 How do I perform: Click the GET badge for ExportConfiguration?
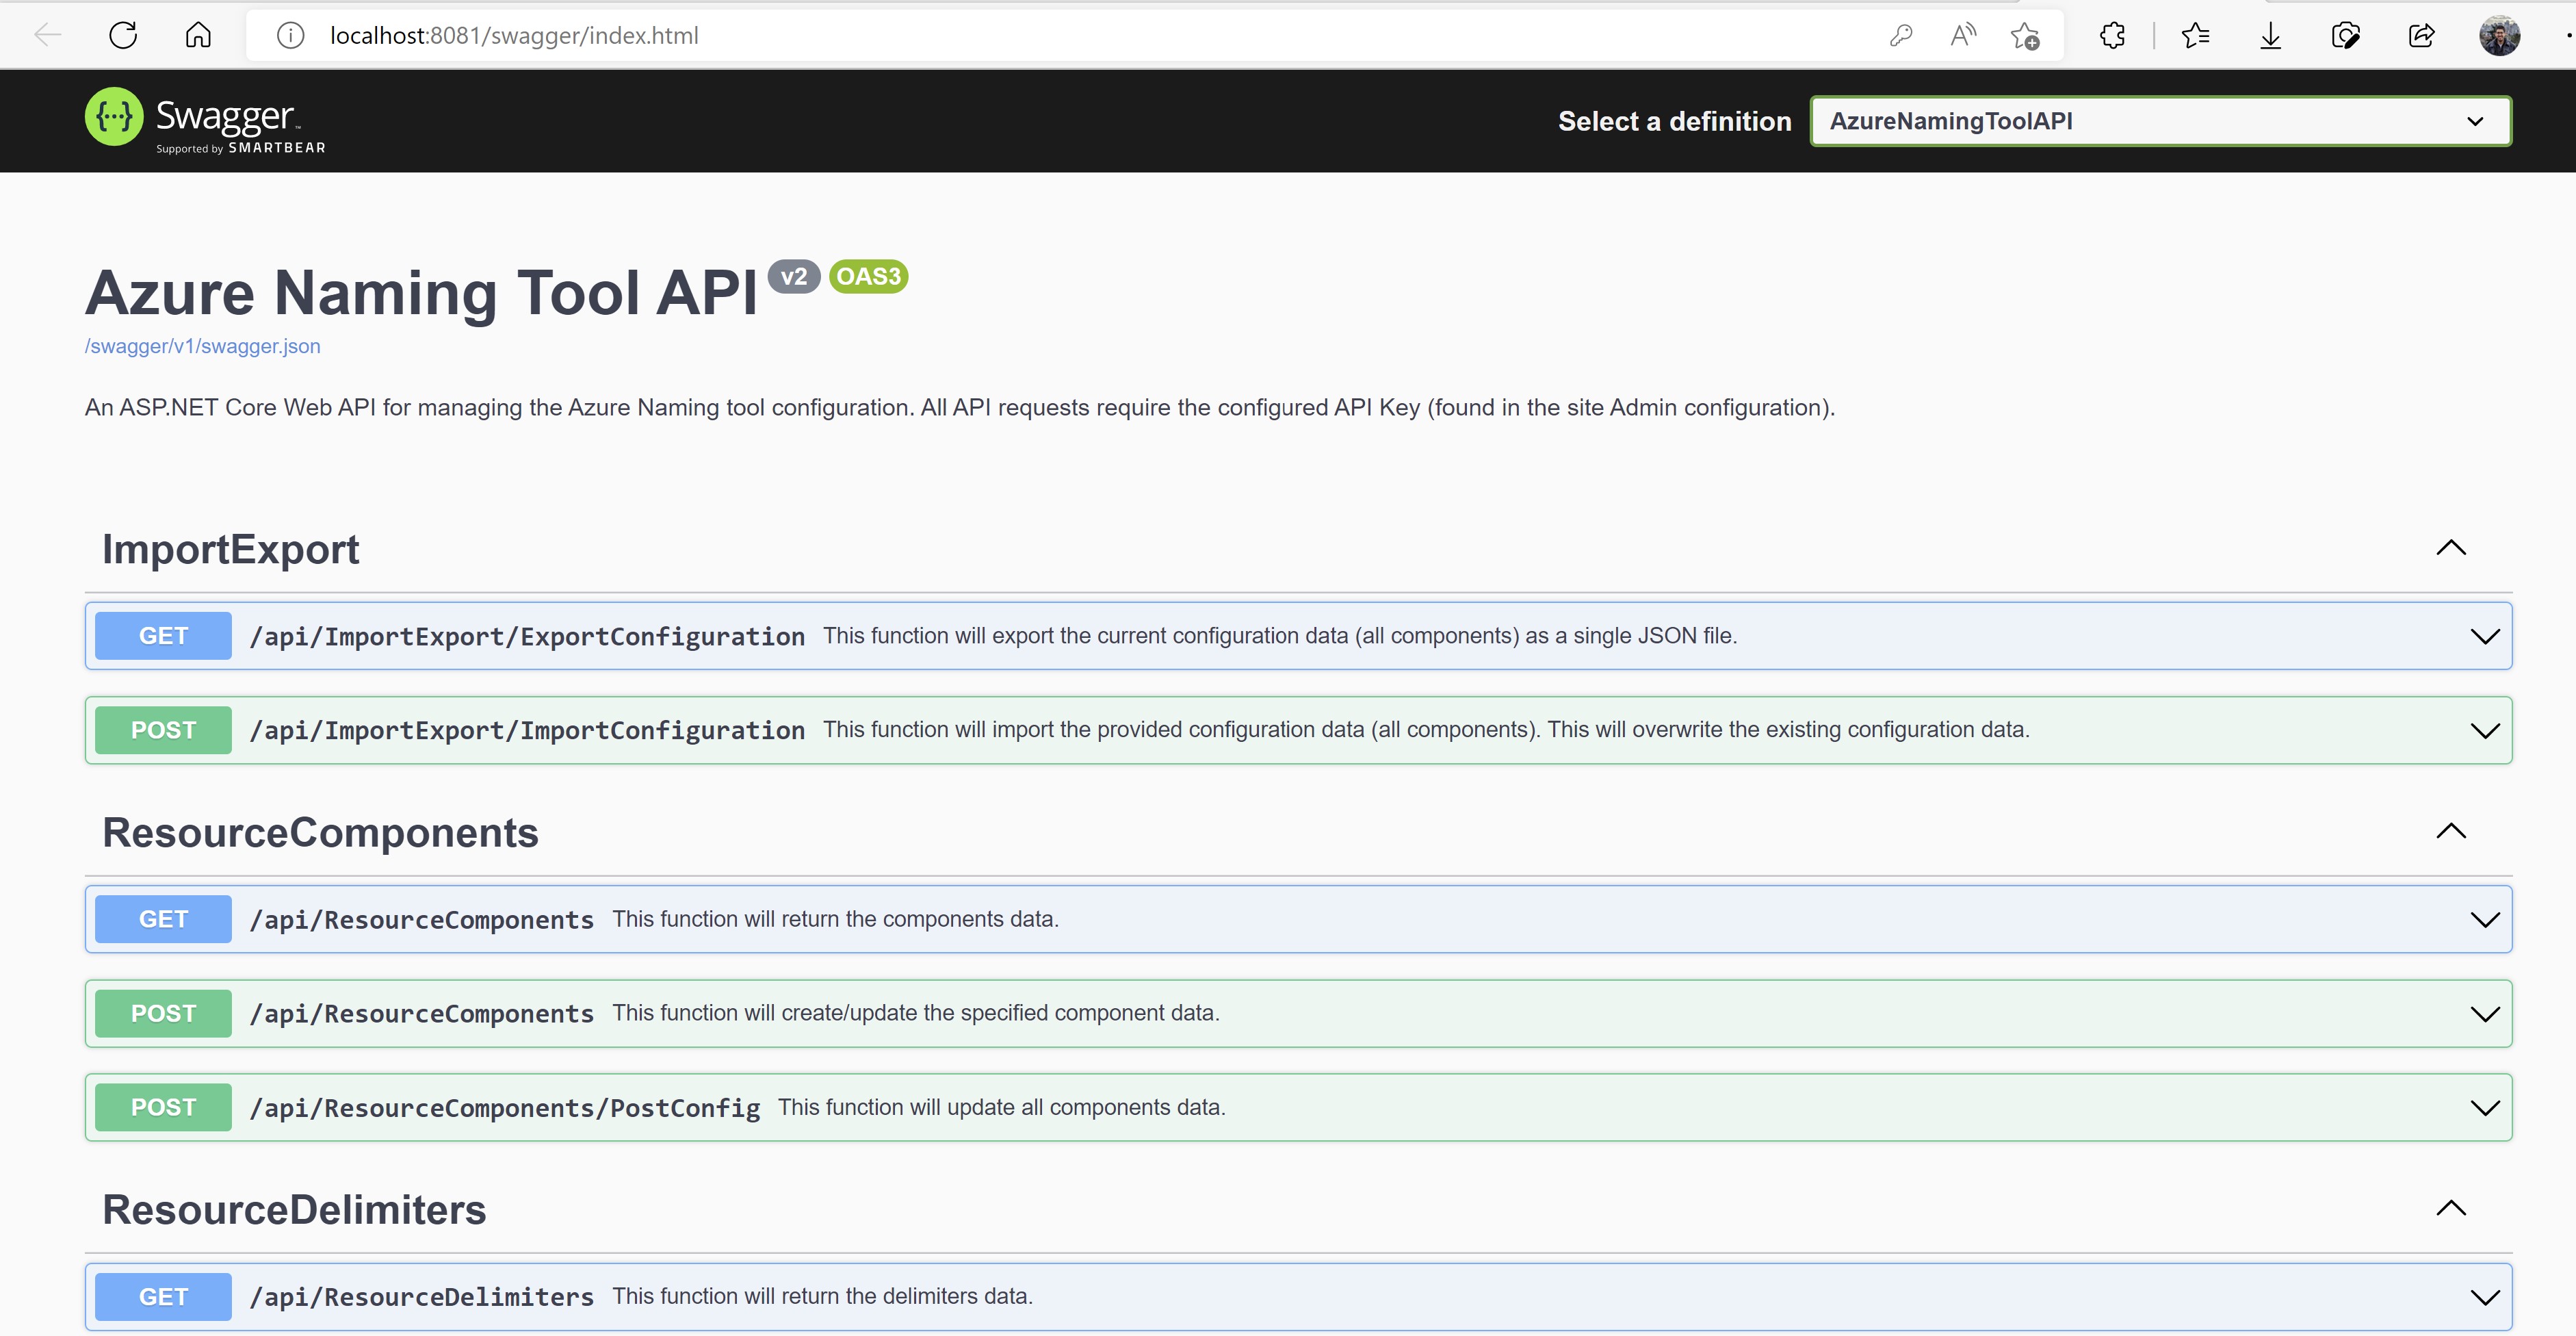[163, 636]
